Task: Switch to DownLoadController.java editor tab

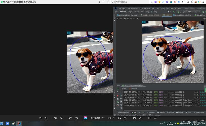Action: [127, 15]
